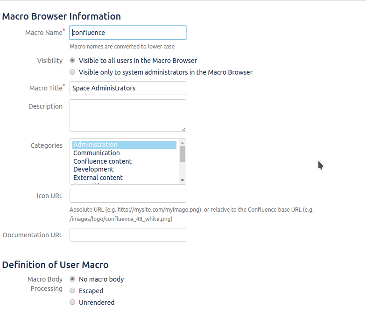
Task: Click the Macro Name input field
Action: tap(128, 33)
